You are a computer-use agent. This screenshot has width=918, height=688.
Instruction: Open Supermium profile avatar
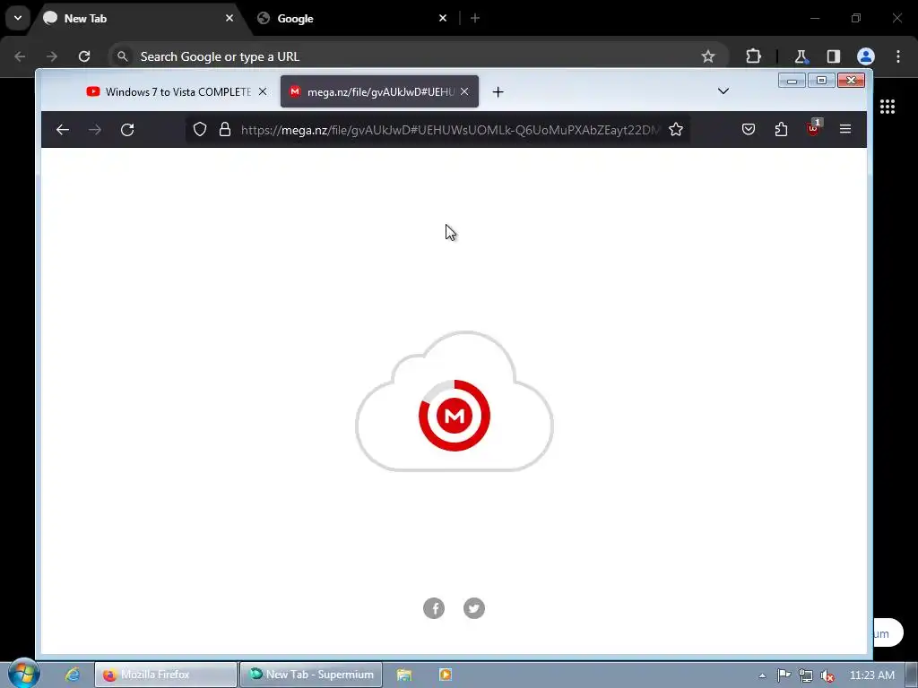click(x=866, y=56)
